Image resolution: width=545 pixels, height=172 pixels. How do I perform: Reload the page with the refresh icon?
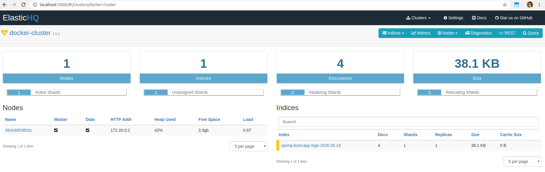tap(23, 5)
